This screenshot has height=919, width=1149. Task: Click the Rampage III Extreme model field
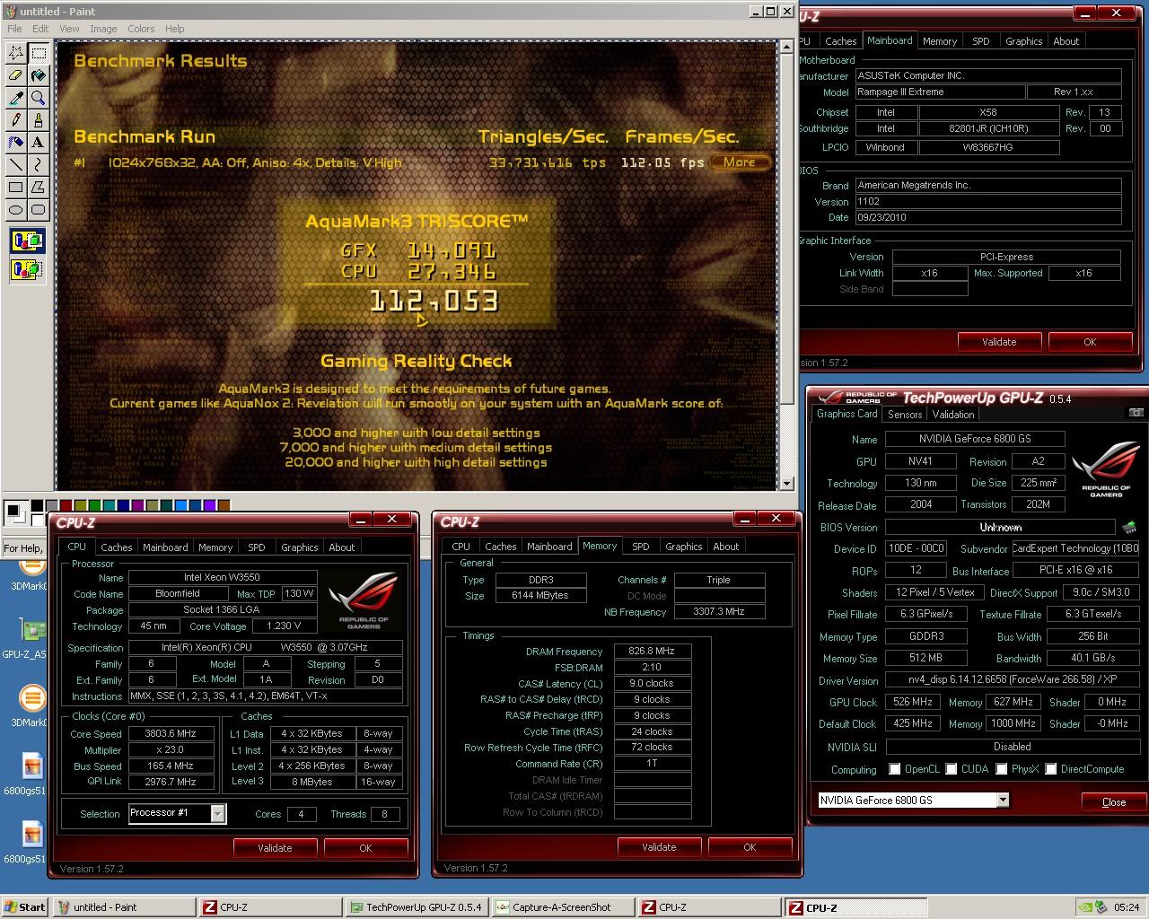pyautogui.click(x=940, y=92)
